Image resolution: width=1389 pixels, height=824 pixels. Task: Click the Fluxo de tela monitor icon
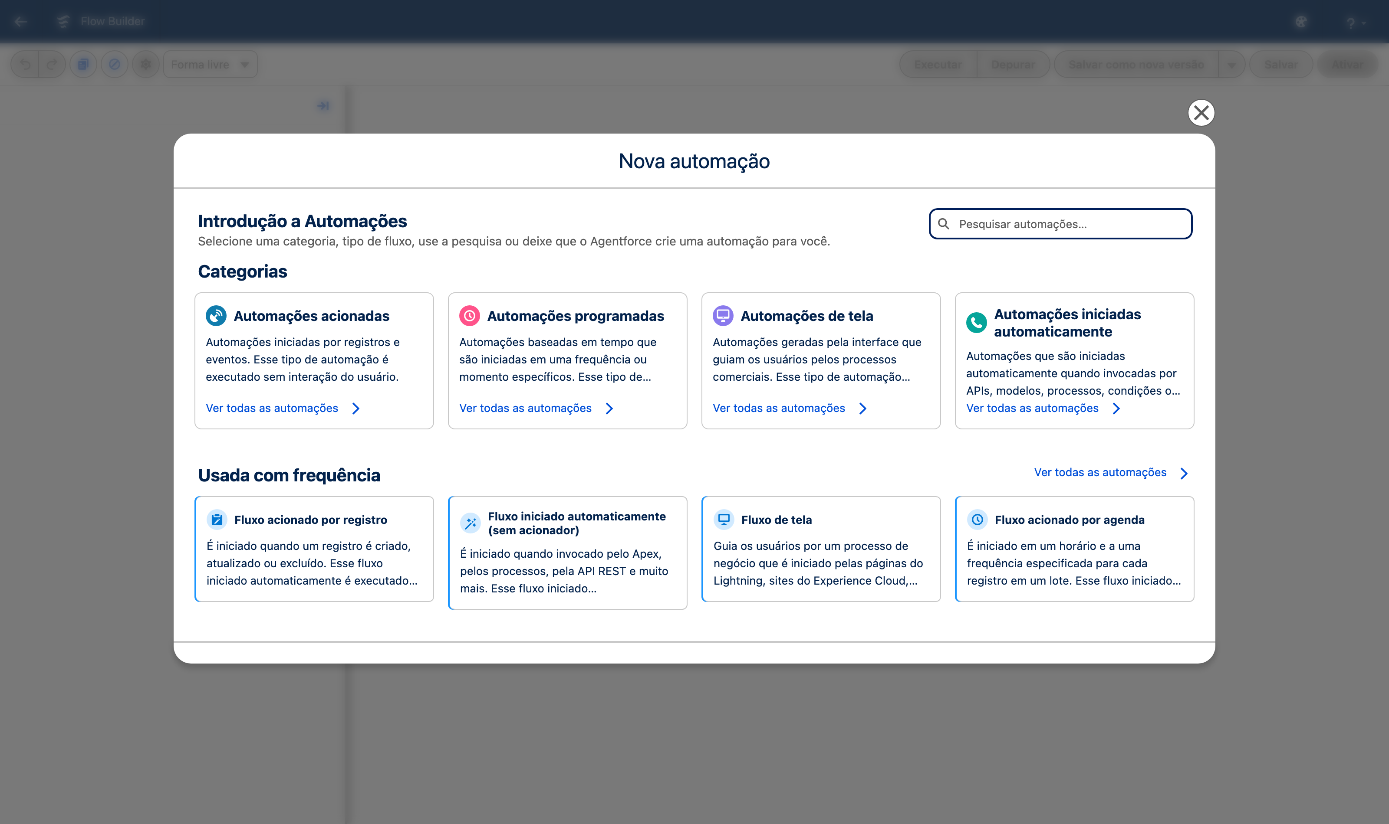724,520
